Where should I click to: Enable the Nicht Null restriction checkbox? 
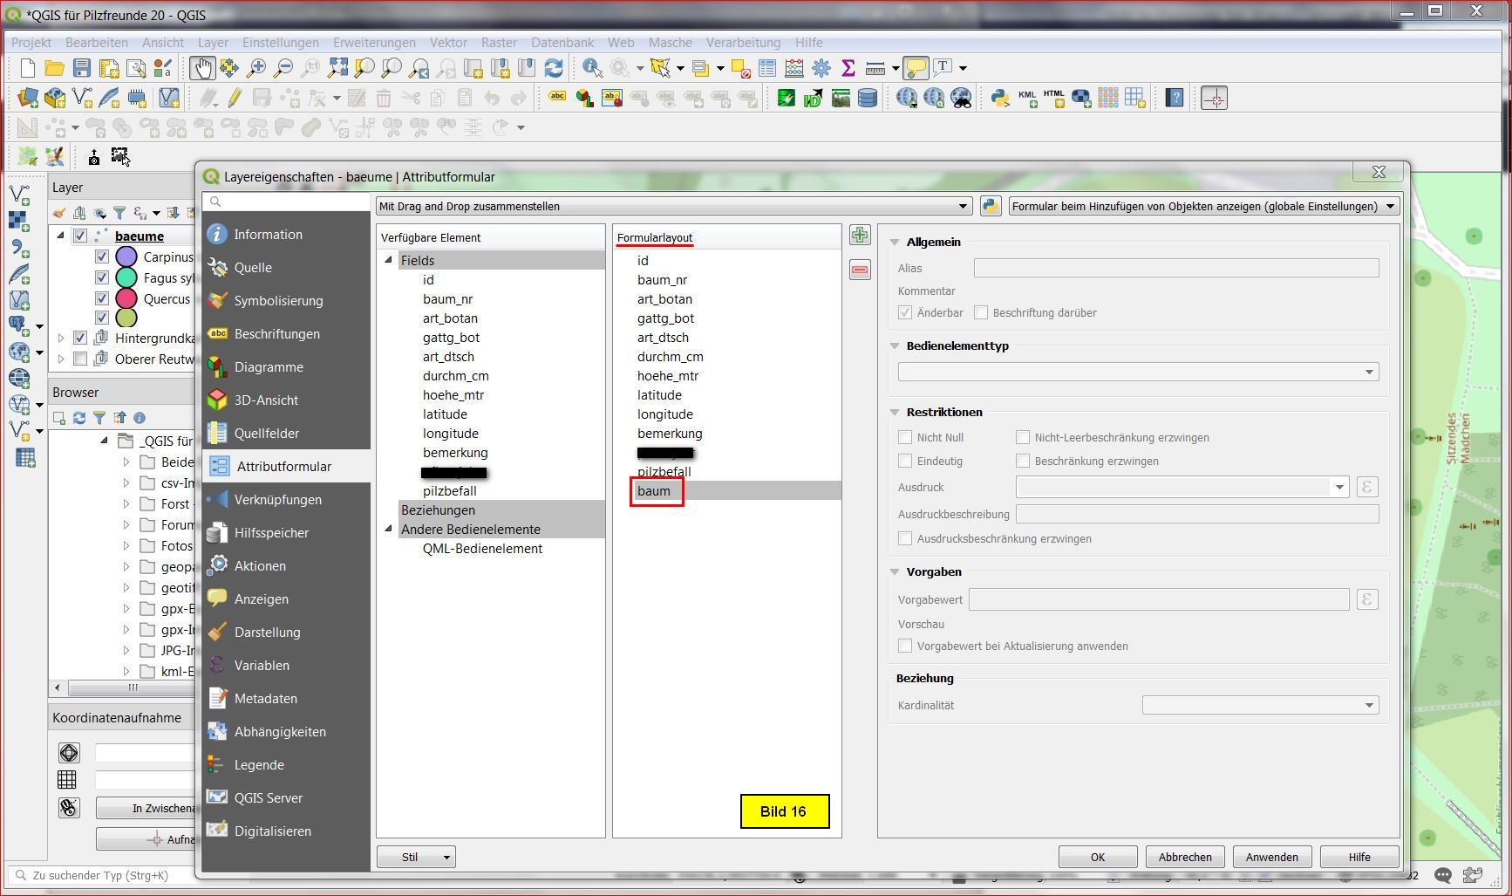click(905, 438)
